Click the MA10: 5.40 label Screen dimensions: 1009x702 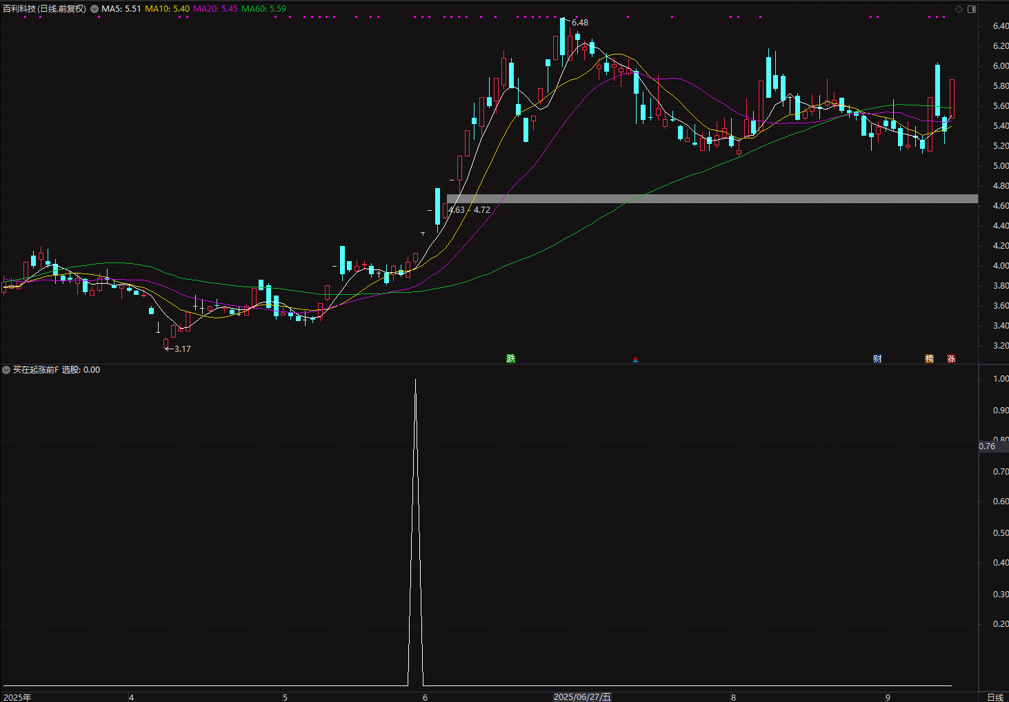tap(167, 9)
